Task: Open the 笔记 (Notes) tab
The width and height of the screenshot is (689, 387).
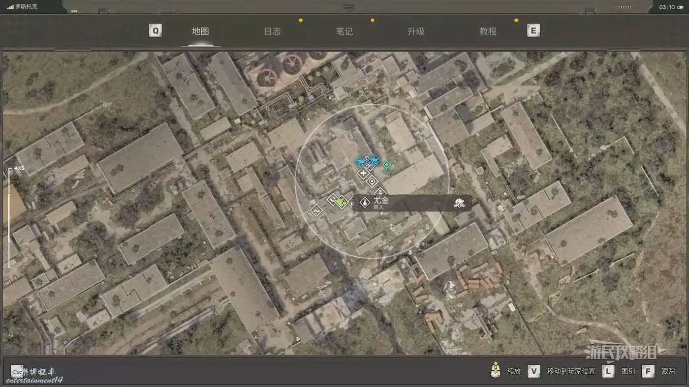Action: click(x=344, y=31)
